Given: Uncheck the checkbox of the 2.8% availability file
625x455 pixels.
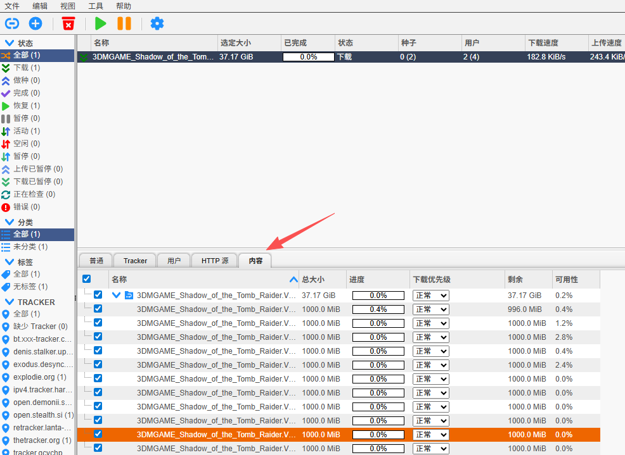Looking at the screenshot, I should 98,337.
